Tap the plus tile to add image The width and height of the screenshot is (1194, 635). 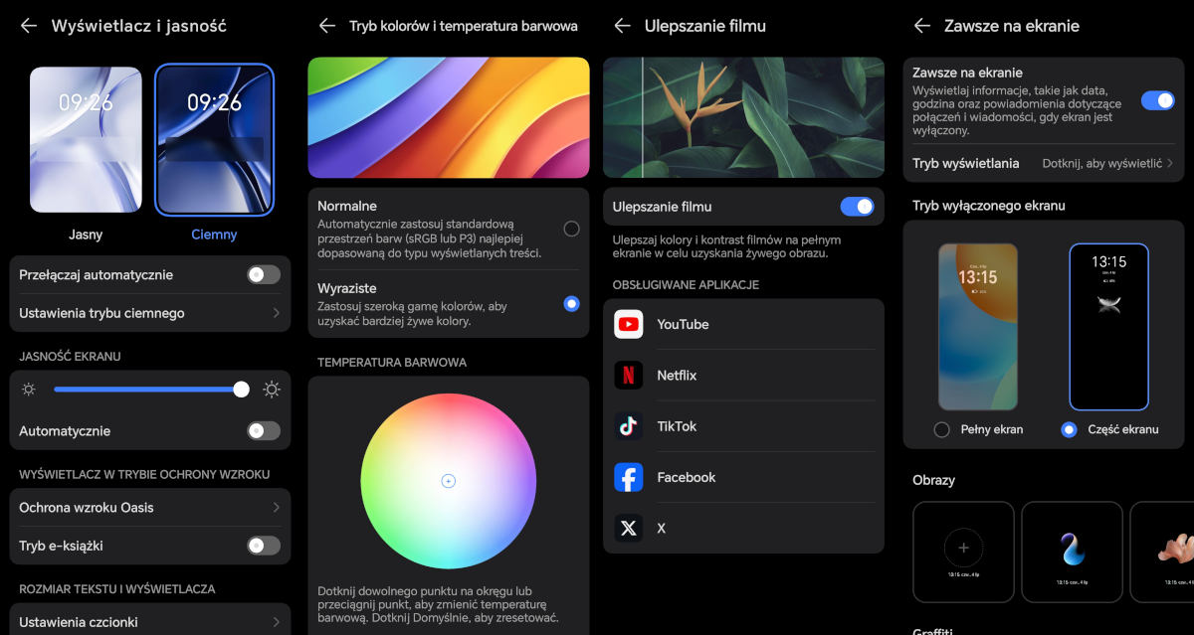[963, 548]
